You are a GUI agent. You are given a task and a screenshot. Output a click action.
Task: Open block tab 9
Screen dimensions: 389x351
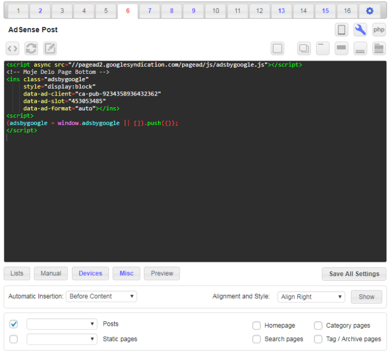tap(193, 11)
